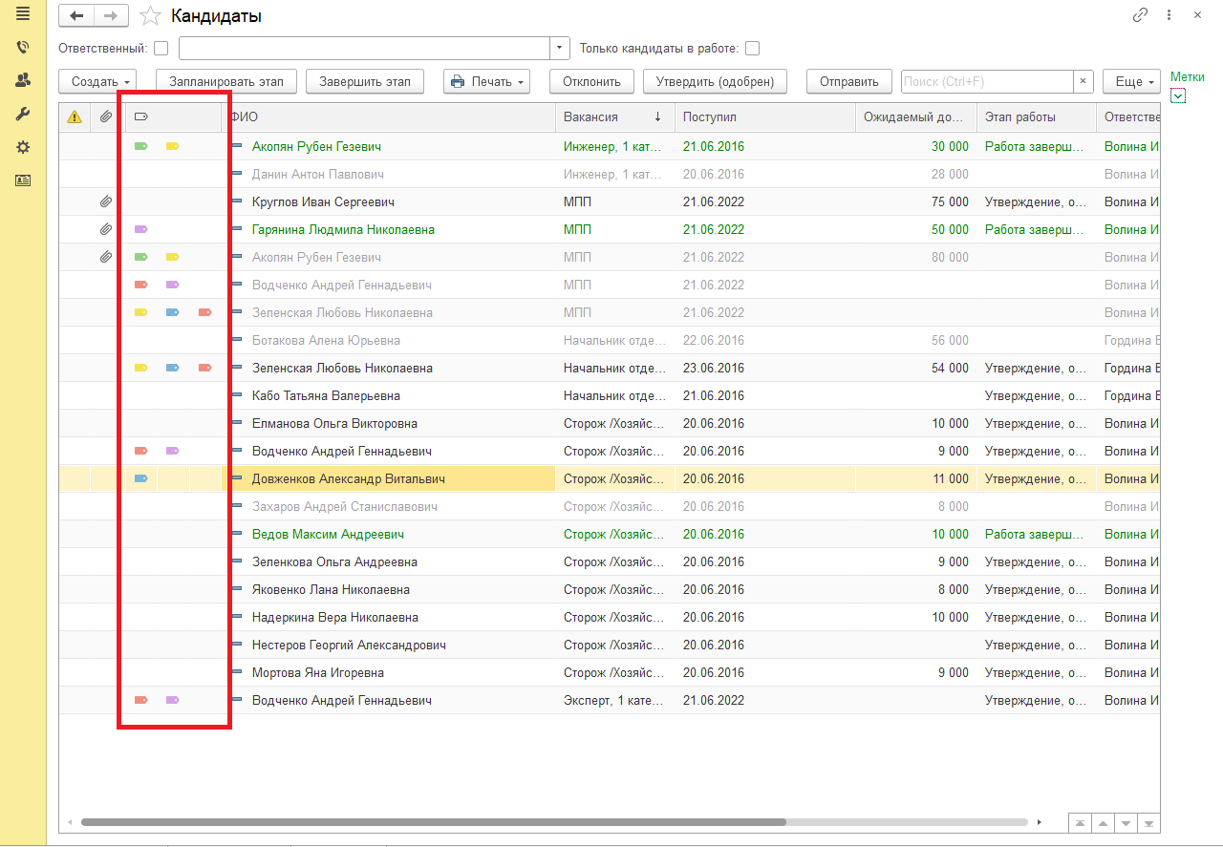Click the Поиск search field
Viewport: 1223px width, 847px height.
[988, 82]
